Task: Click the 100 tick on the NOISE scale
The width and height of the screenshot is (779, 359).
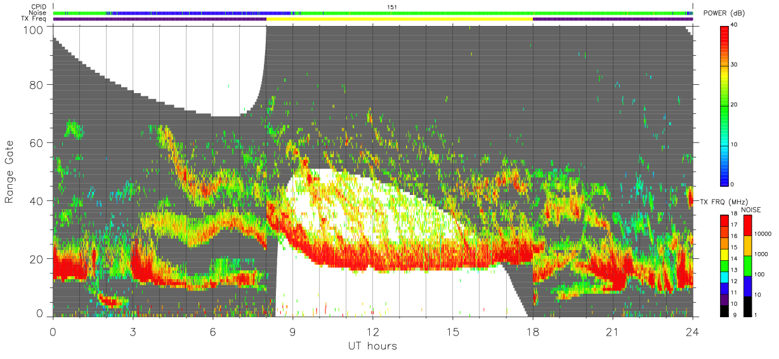Action: coord(758,275)
